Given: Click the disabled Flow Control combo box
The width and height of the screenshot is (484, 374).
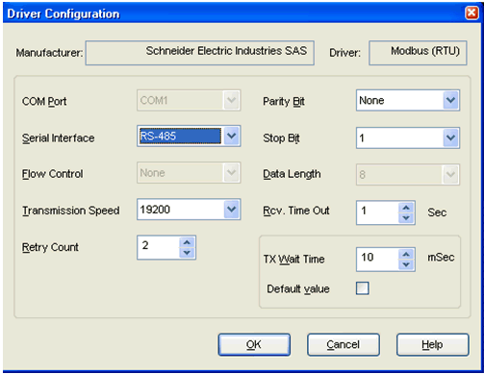Looking at the screenshot, I should (x=189, y=173).
